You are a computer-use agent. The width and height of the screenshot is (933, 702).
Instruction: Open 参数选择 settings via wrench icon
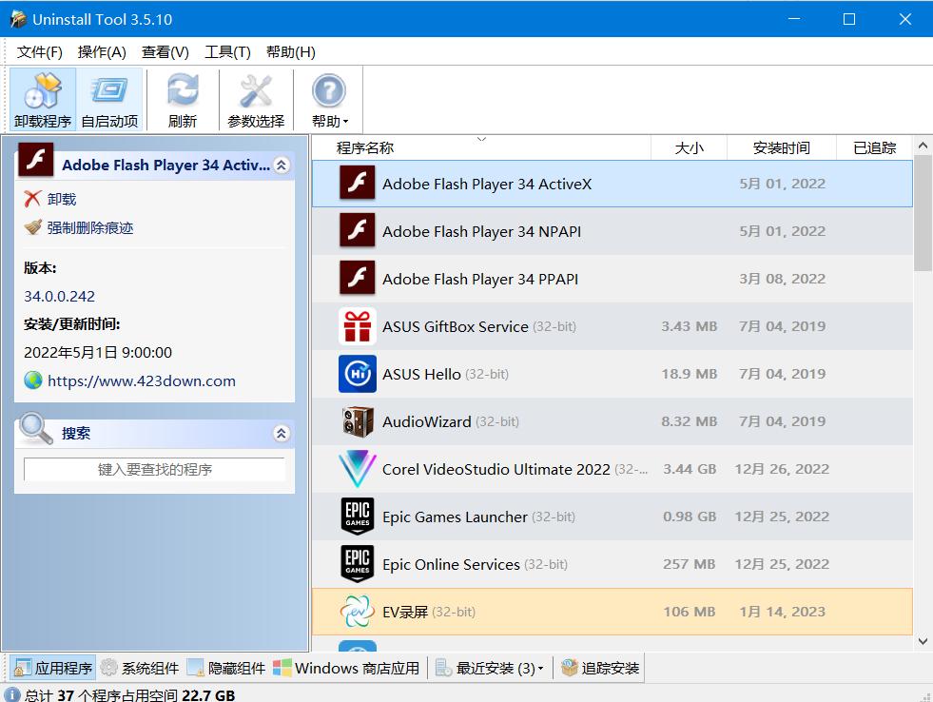253,95
